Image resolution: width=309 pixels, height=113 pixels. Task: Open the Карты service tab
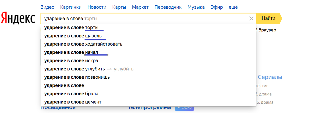click(119, 7)
